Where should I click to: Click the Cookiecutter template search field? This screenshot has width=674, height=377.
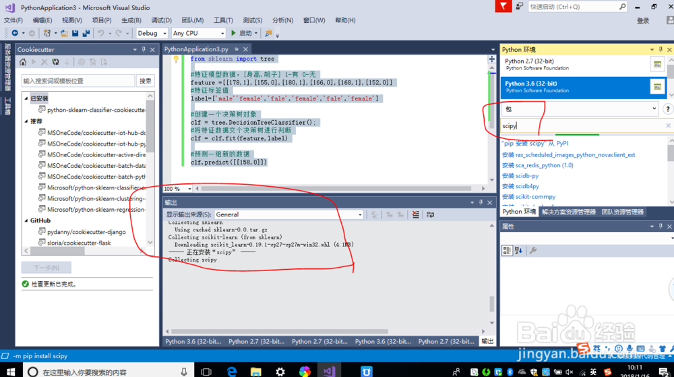pos(78,81)
